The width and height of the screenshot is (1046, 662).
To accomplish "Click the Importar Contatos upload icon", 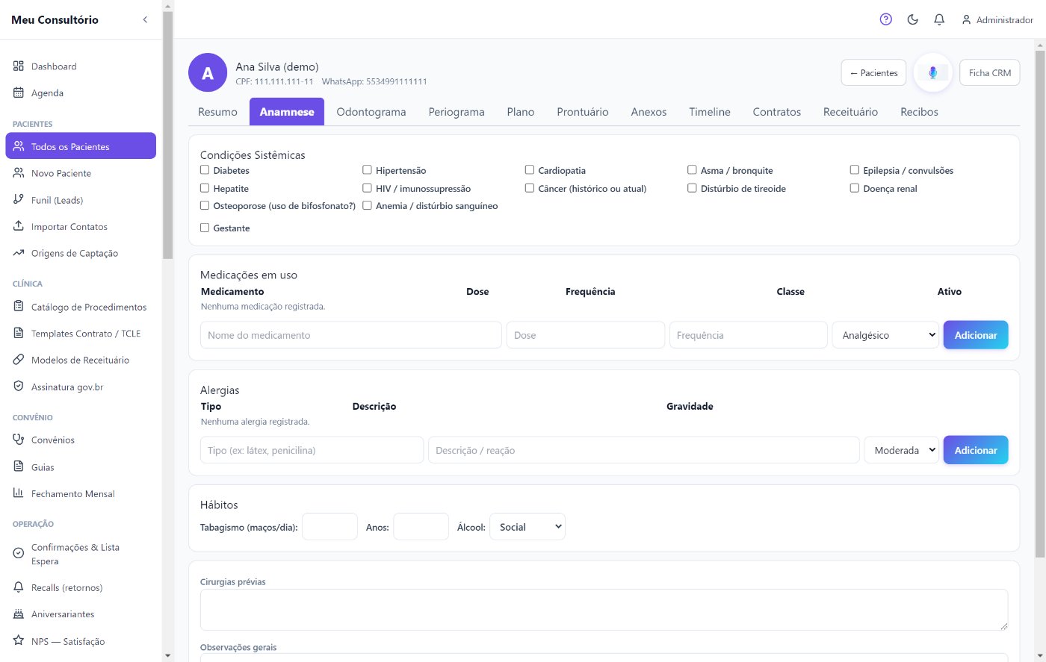I will click(x=19, y=226).
